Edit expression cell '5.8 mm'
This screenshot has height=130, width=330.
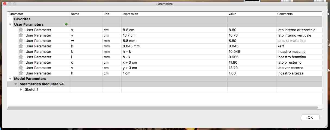coord(174,41)
